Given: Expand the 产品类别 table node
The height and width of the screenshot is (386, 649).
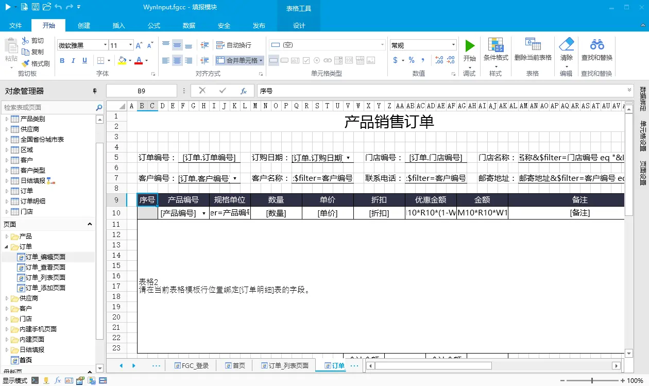Looking at the screenshot, I should pos(7,119).
